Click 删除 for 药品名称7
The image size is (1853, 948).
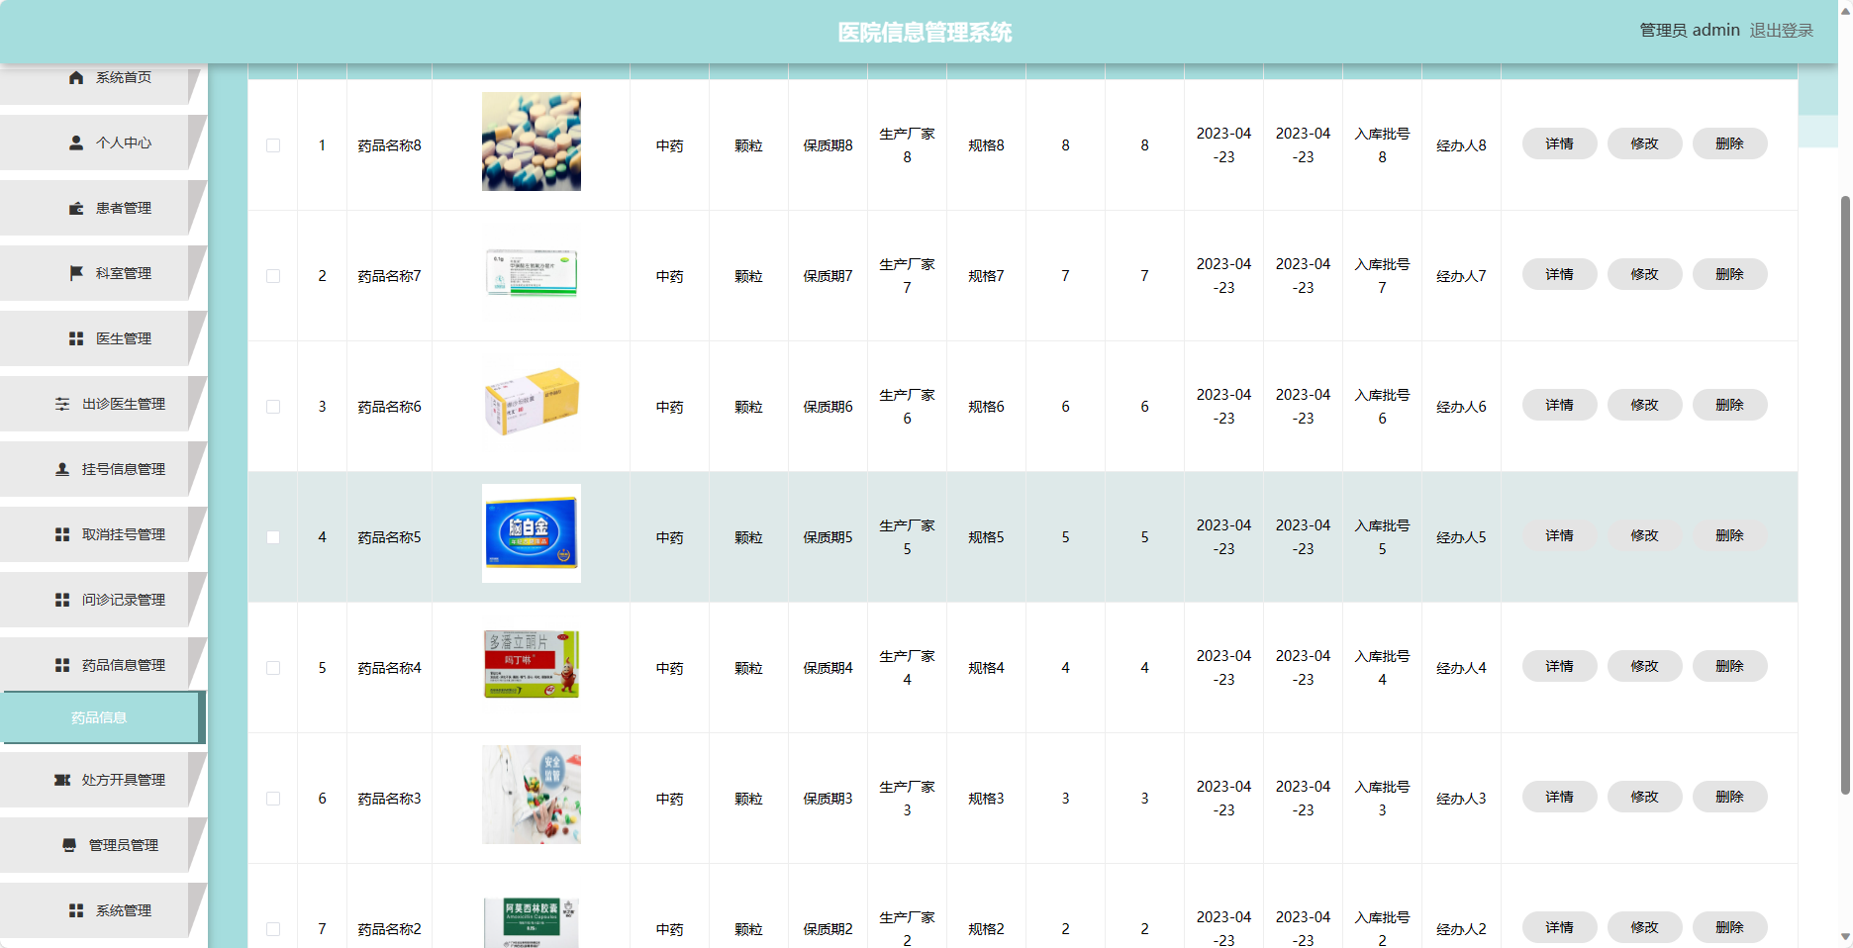click(1729, 274)
